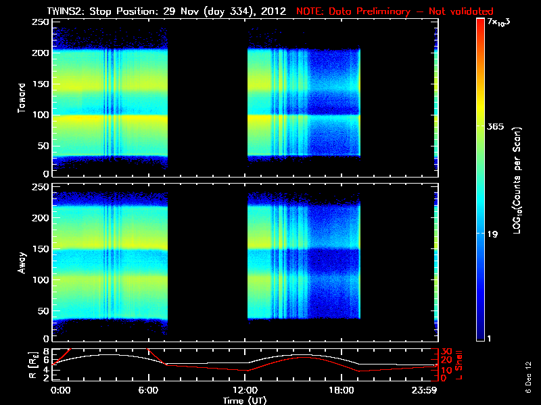Click the Time (UT) axis title

(x=245, y=400)
